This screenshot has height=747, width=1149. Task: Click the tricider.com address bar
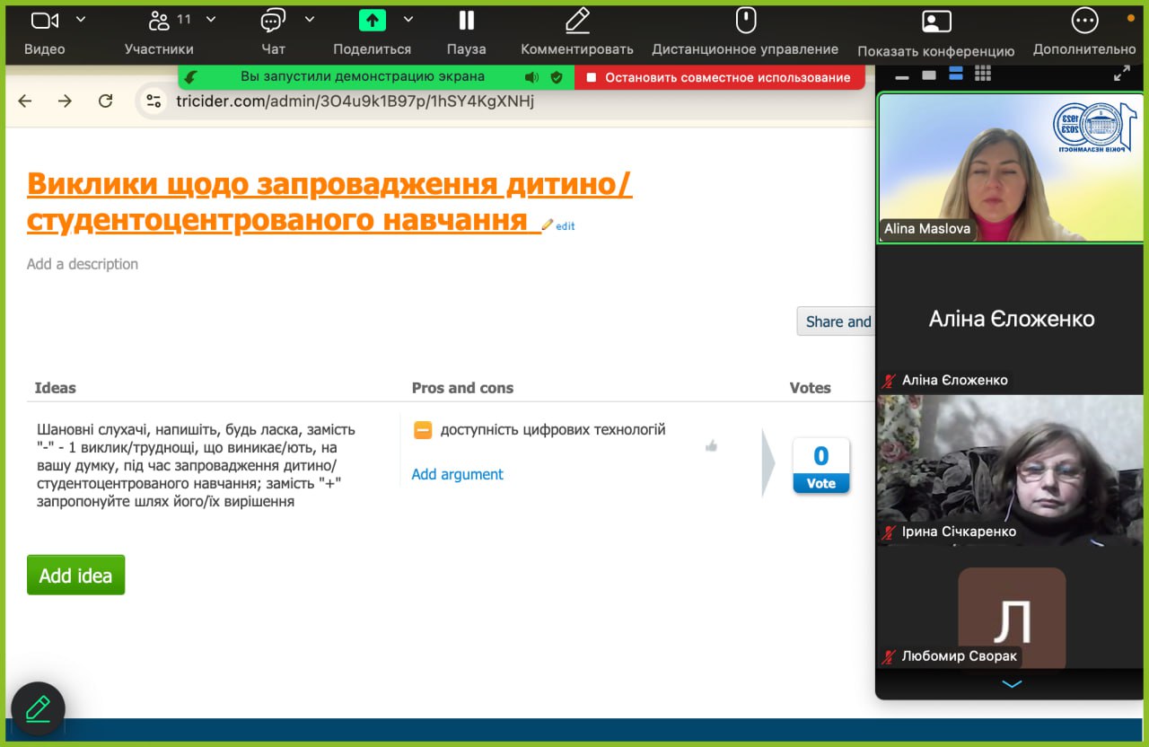coord(355,101)
